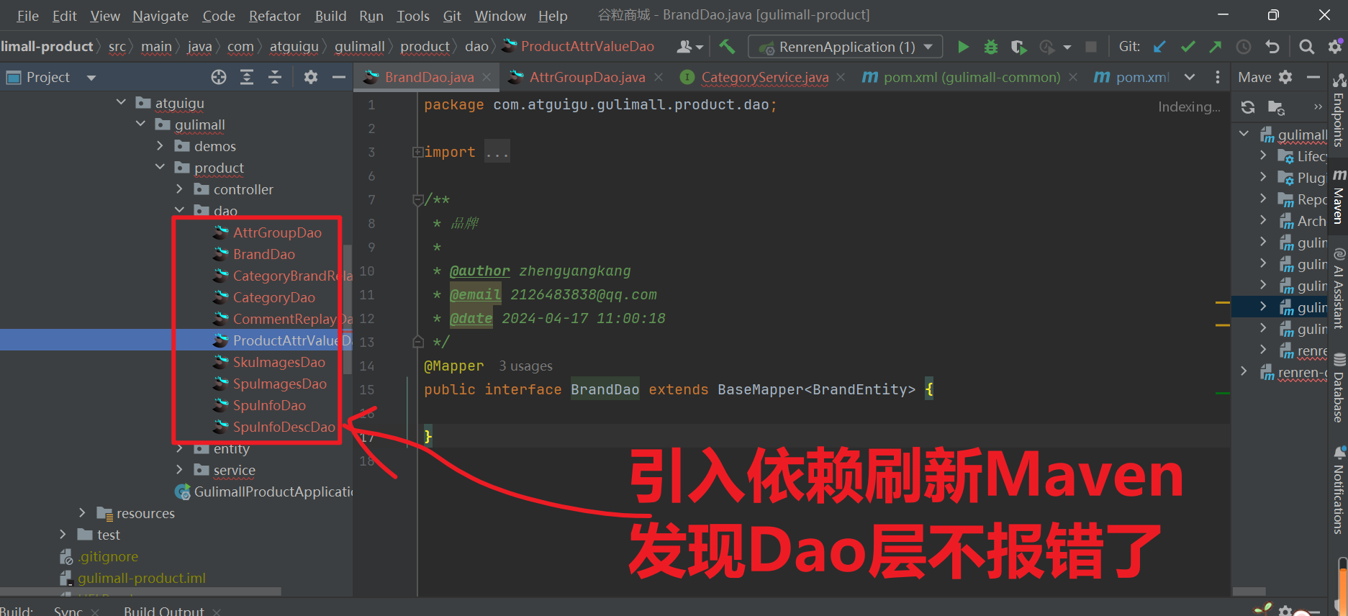Viewport: 1348px width, 616px height.
Task: Click '3 usages' hint above BrandDao
Action: pyautogui.click(x=525, y=366)
